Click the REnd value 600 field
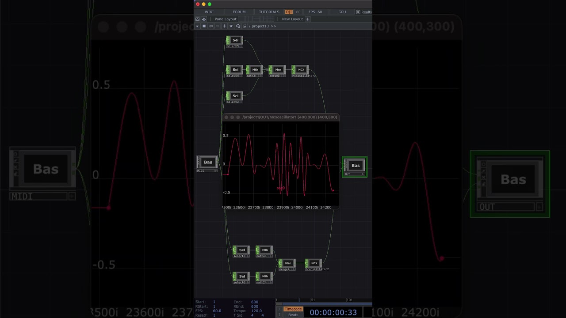This screenshot has width=566, height=318. (255, 307)
